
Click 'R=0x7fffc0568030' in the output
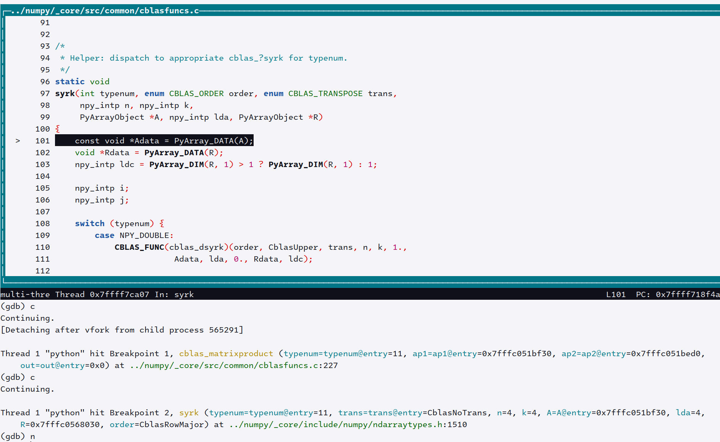coord(60,424)
